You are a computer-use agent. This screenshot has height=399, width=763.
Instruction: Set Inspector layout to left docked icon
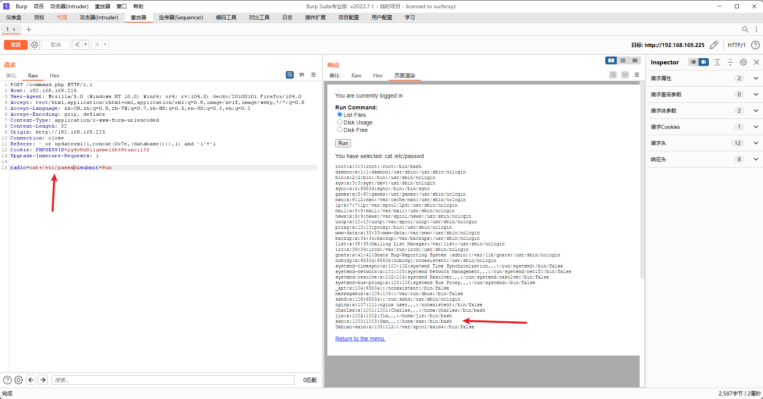[693, 62]
